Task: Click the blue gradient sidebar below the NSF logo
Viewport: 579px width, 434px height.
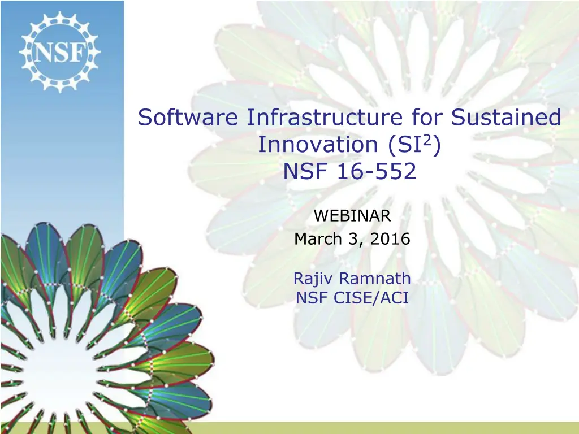Action: click(x=61, y=158)
